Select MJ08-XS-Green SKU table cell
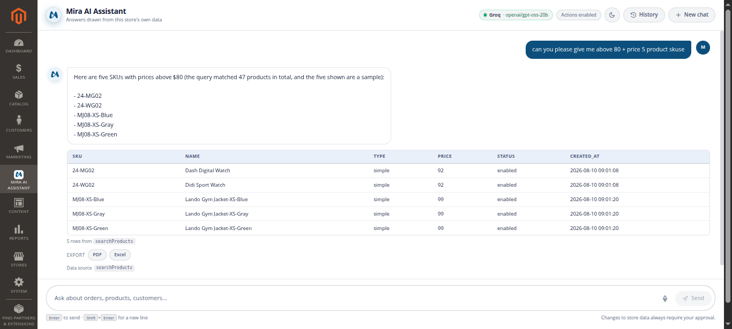 90,228
